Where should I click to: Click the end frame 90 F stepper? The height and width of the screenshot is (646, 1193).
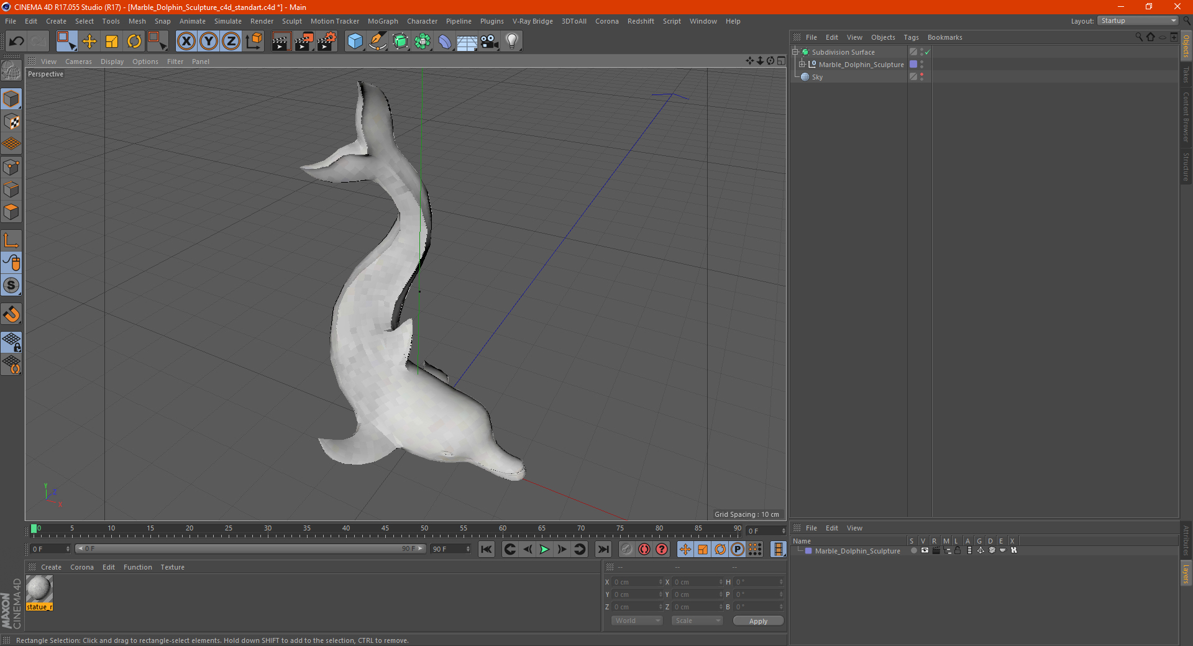(469, 549)
